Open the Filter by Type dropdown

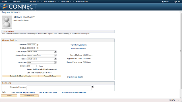click(x=55, y=52)
